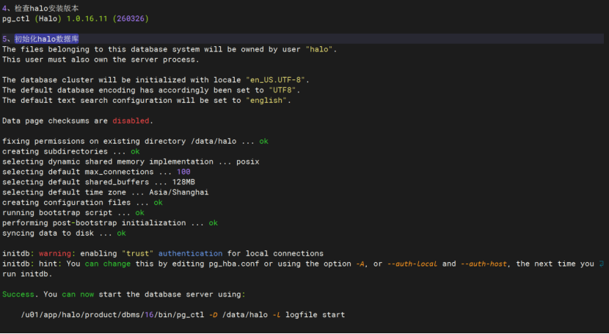
Task: Click the text search config value "english"
Action: tap(266, 100)
